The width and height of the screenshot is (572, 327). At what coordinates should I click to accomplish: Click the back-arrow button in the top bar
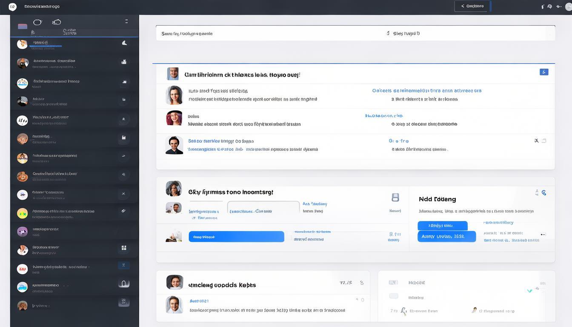tap(472, 6)
